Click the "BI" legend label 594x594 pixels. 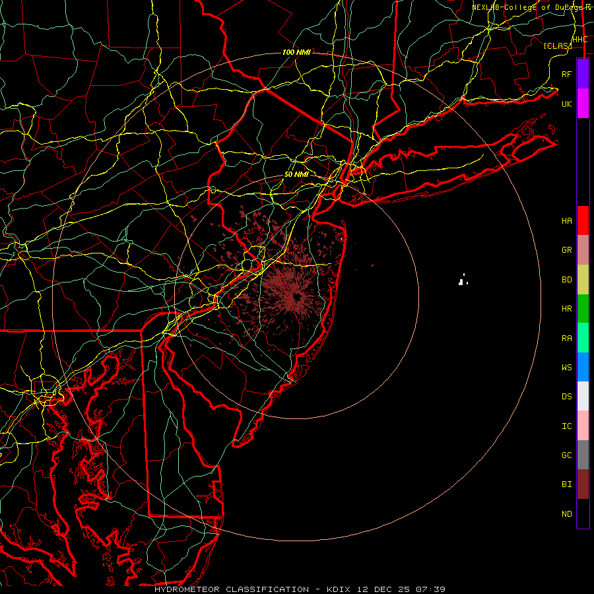tap(567, 484)
